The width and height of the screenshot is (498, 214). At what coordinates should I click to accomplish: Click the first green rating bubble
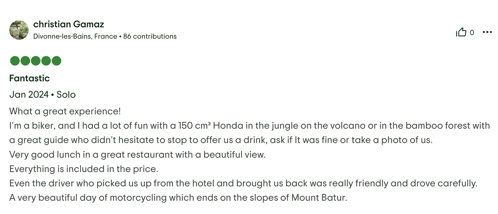(x=15, y=61)
